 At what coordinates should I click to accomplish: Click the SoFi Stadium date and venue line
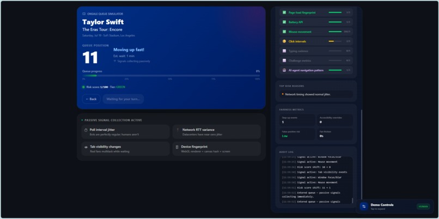point(108,35)
